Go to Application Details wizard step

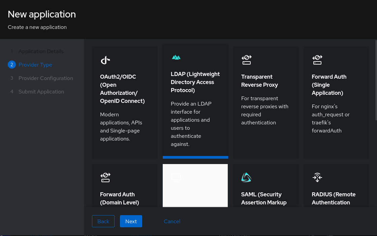click(41, 51)
